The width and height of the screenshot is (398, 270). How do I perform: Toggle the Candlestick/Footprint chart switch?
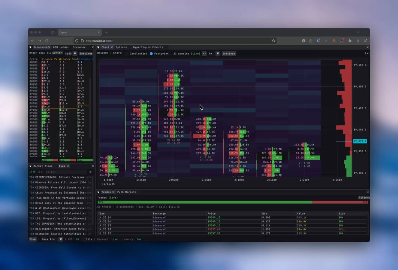click(x=151, y=54)
